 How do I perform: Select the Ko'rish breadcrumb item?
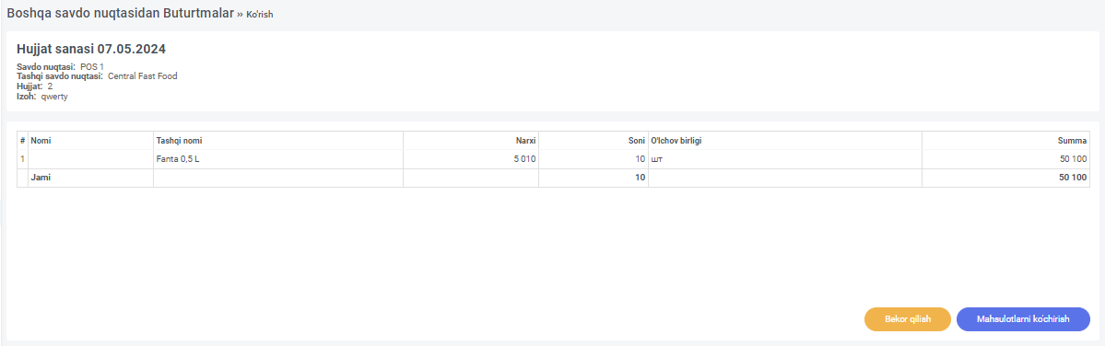click(x=259, y=14)
